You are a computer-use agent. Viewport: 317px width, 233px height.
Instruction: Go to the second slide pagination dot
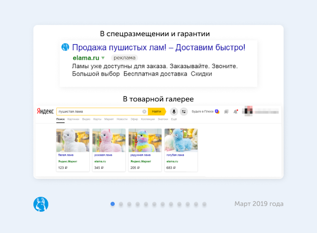tap(121, 204)
